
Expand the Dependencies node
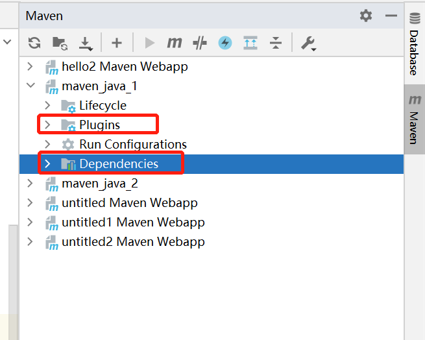click(47, 164)
